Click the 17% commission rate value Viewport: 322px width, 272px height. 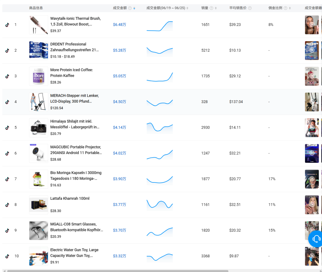(272, 179)
